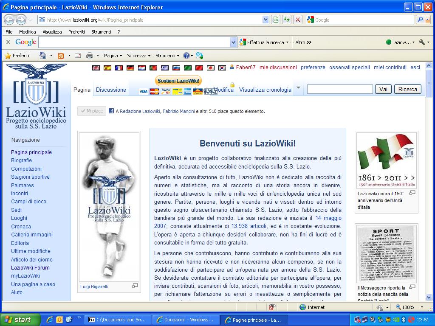
Task: Click the RSS feeds toolbar icon
Action: 61,56
